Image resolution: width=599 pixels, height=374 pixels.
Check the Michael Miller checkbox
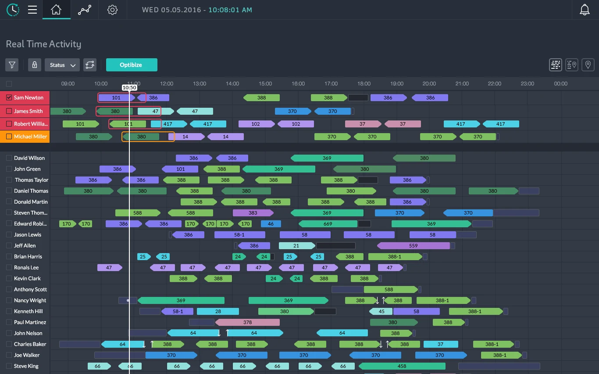click(9, 137)
